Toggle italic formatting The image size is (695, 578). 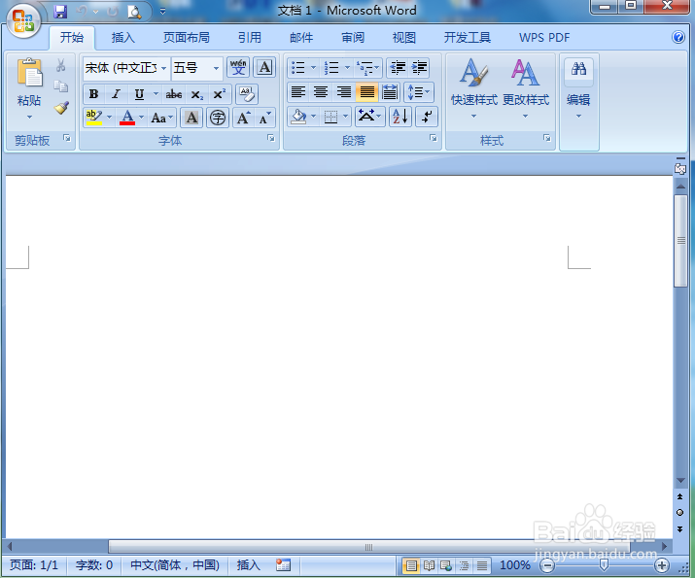(x=116, y=94)
